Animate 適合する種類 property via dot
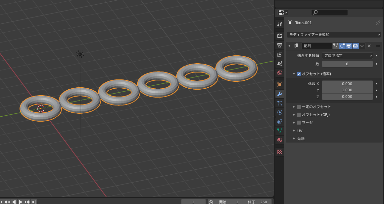The height and width of the screenshot is (204, 384). click(x=376, y=56)
